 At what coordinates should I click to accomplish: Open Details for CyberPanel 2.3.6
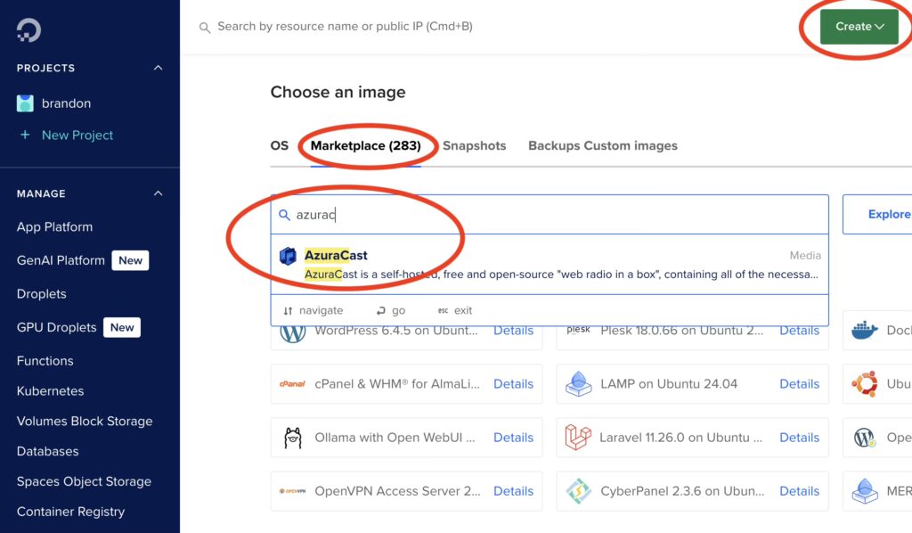(799, 491)
